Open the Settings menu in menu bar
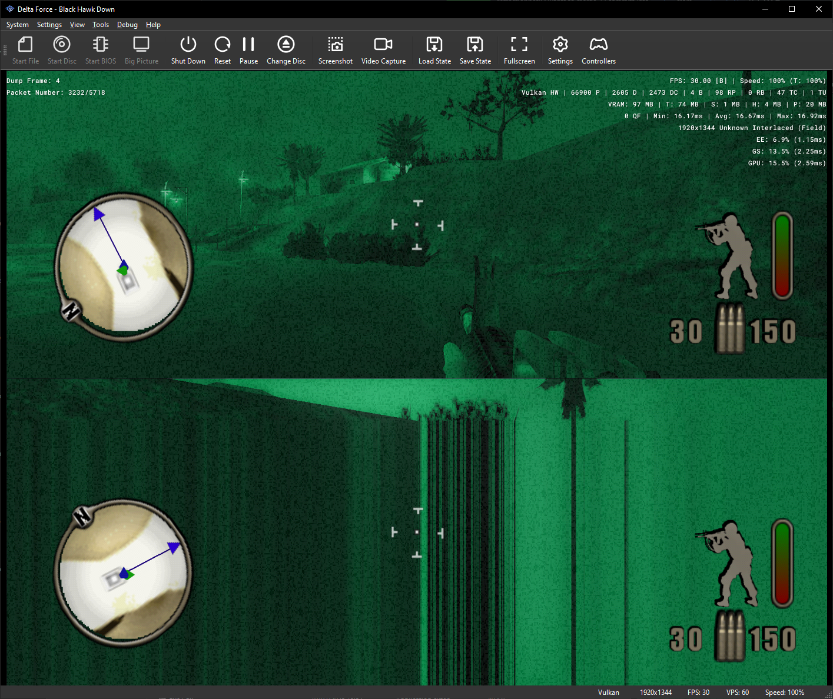Screen dimensions: 833x699 pyautogui.click(x=49, y=25)
